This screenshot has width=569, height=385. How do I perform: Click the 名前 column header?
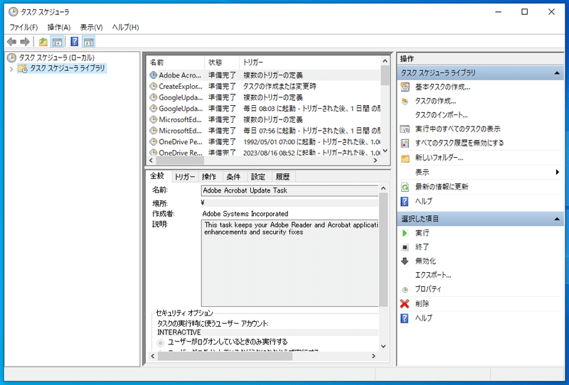[176, 63]
